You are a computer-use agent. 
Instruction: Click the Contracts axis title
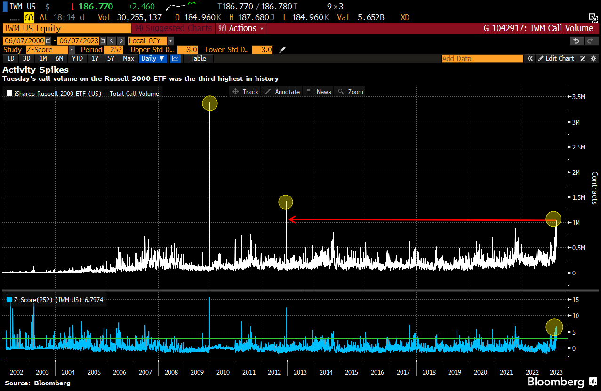pyautogui.click(x=594, y=188)
